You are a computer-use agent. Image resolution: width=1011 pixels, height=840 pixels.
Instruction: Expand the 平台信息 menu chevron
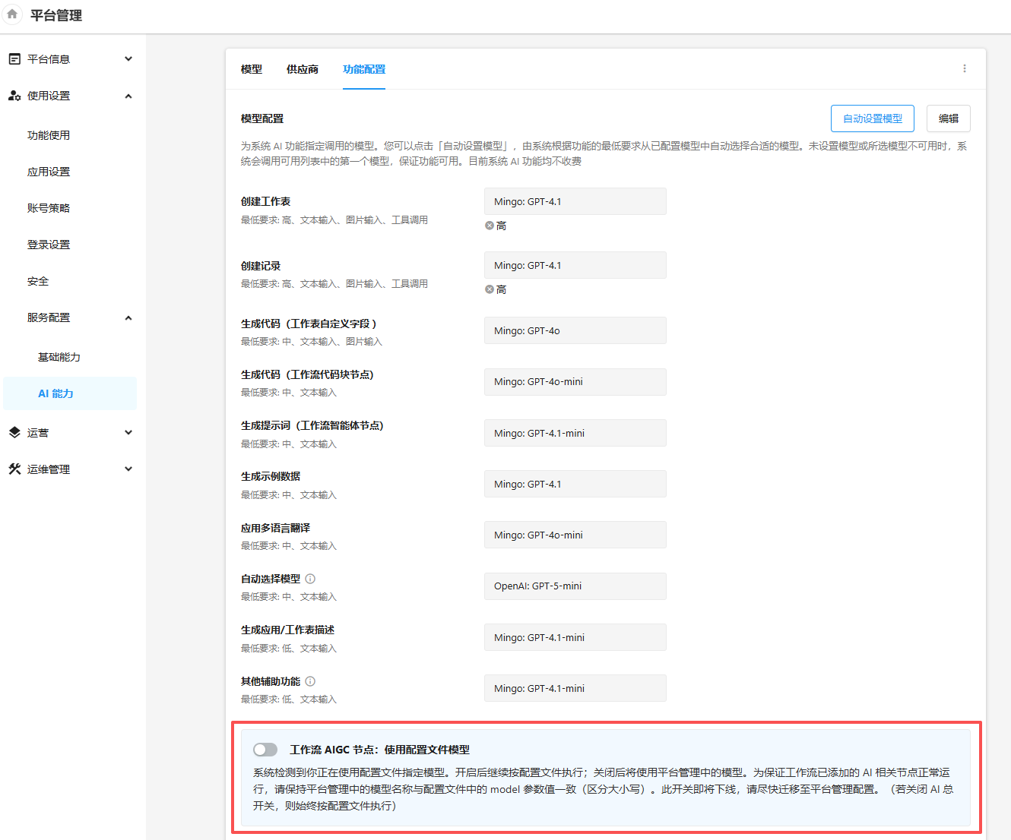click(x=128, y=59)
